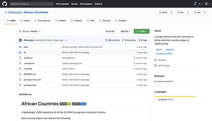The image size is (212, 121).
Task: Open the .npmignore file
Action: [29, 63]
